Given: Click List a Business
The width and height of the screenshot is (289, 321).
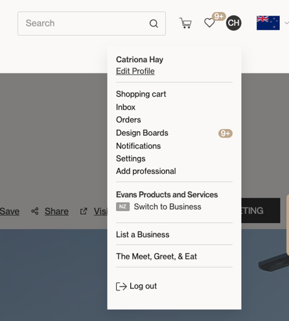Looking at the screenshot, I should coord(143,235).
